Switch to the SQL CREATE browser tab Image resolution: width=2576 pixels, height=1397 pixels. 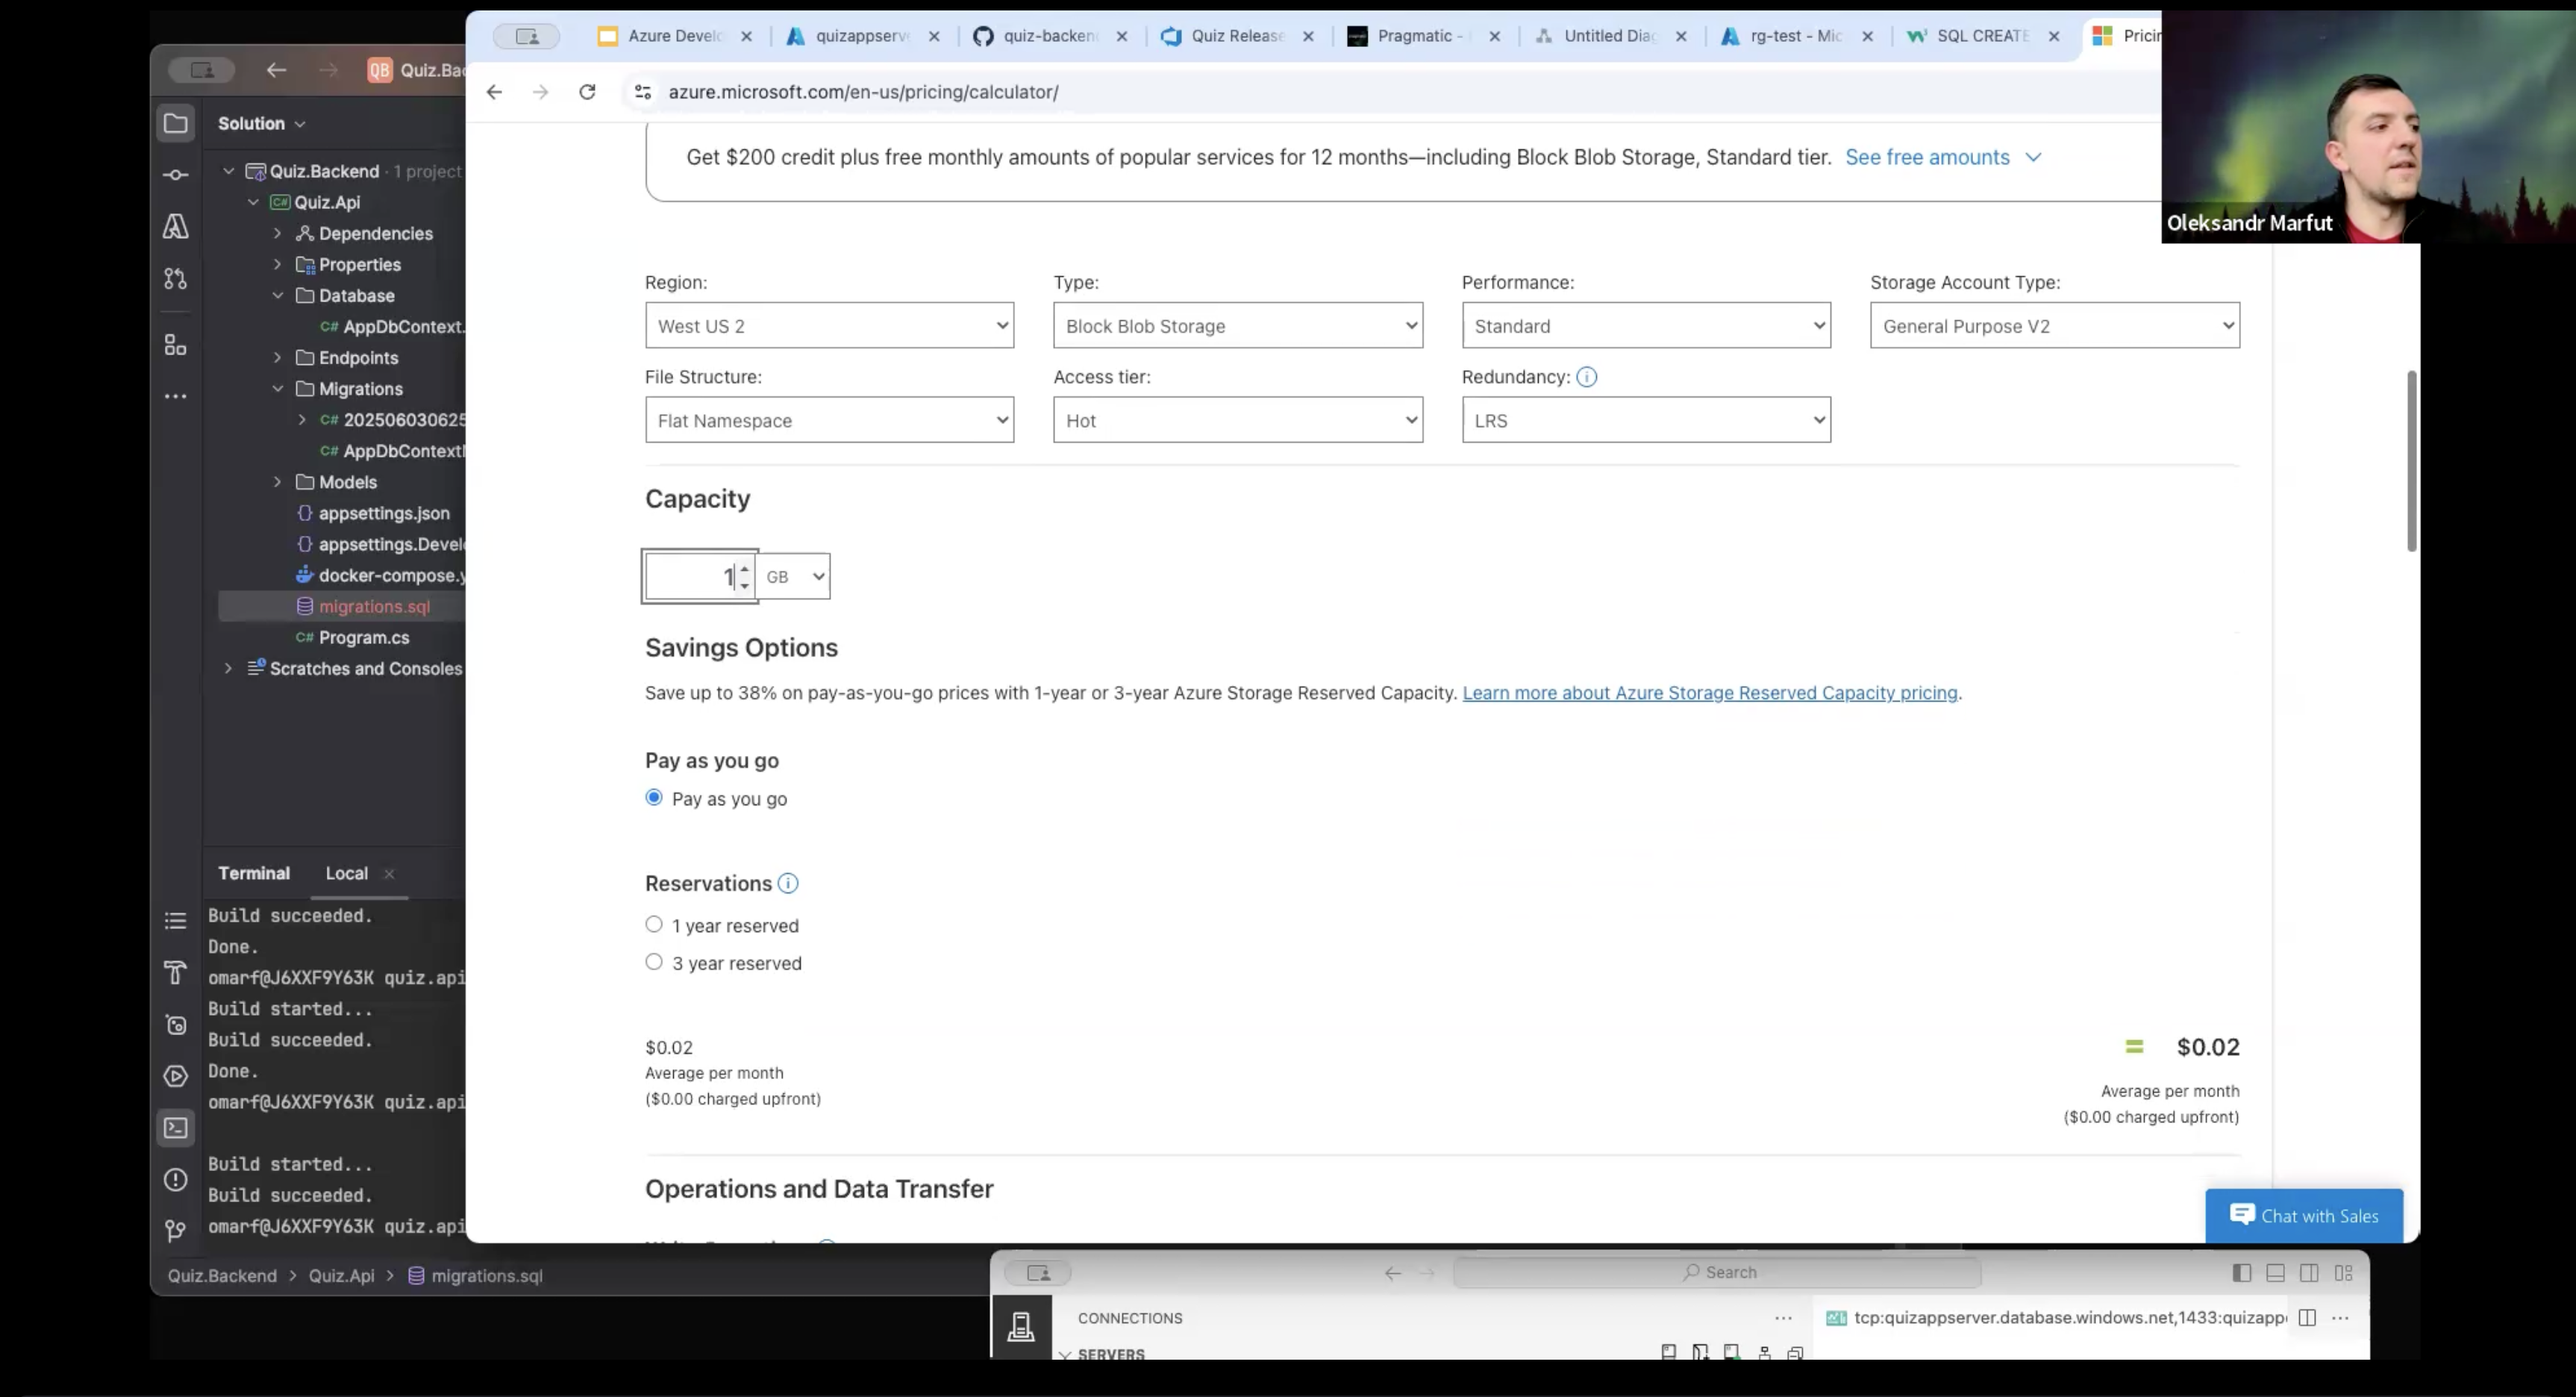1982,36
